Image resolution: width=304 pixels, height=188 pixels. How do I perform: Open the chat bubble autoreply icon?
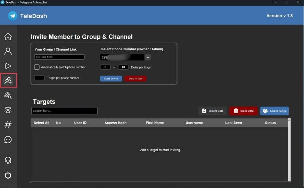point(8,140)
